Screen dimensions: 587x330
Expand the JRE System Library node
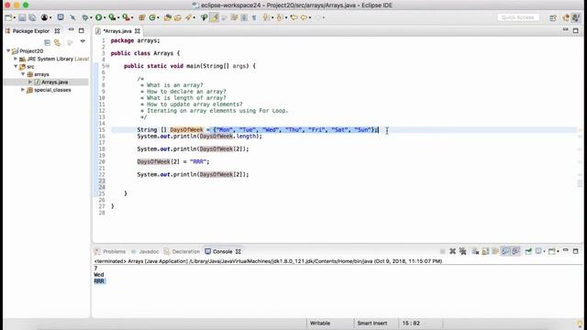coord(16,59)
